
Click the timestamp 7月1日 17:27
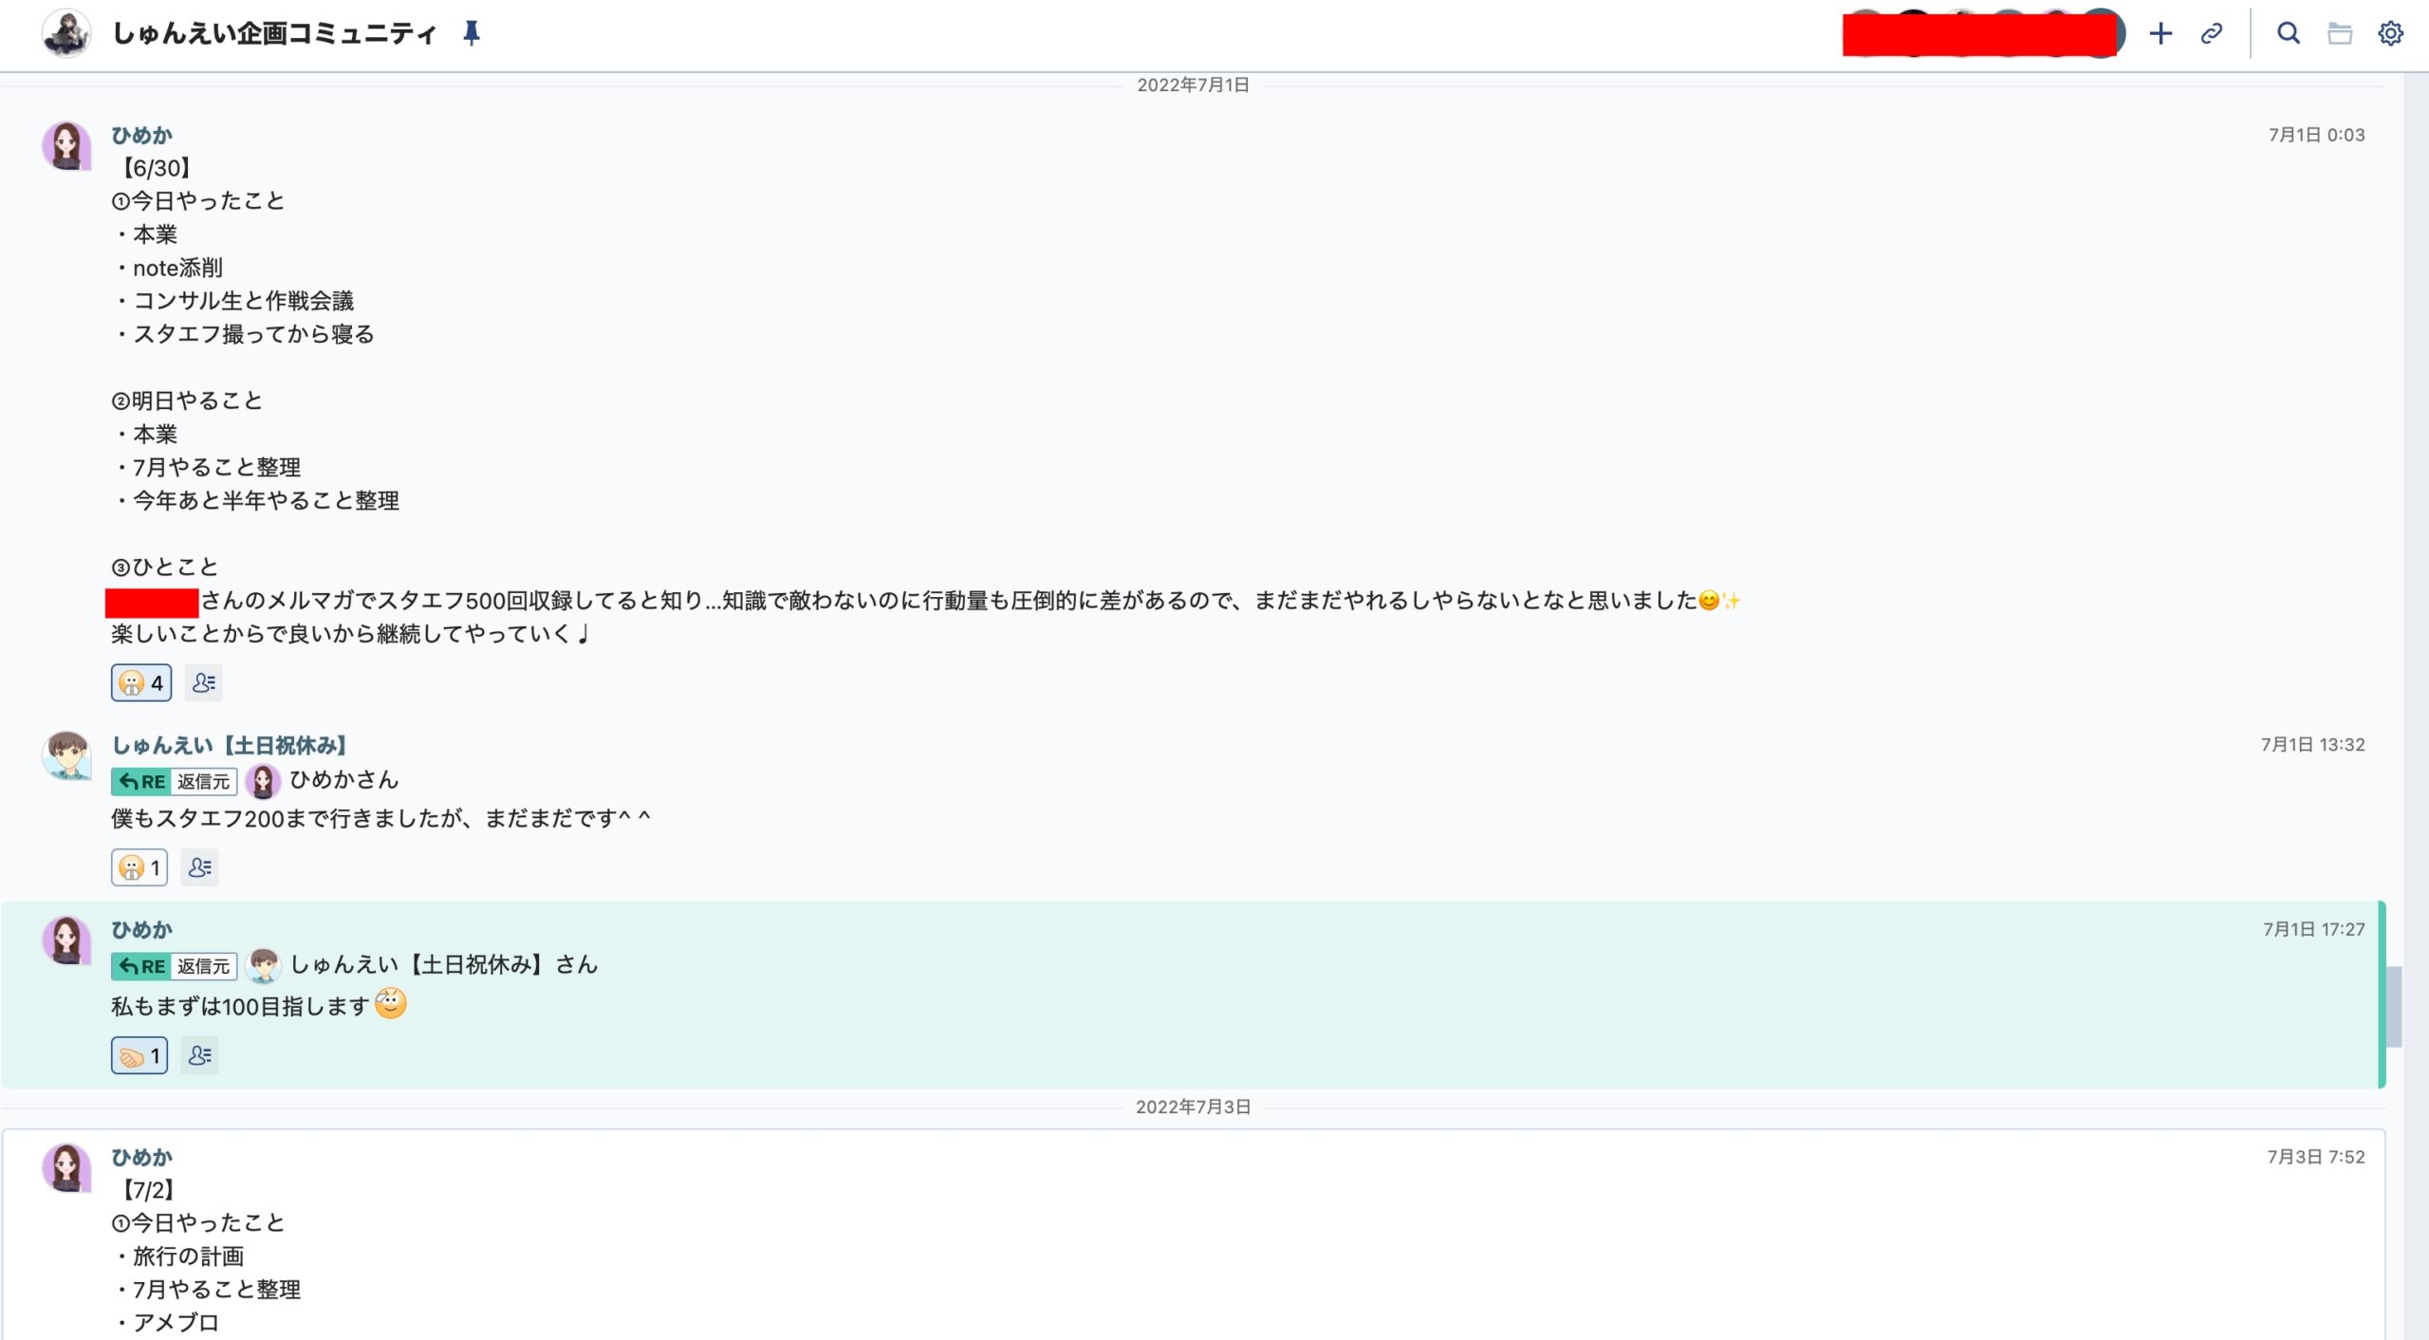tap(2313, 929)
